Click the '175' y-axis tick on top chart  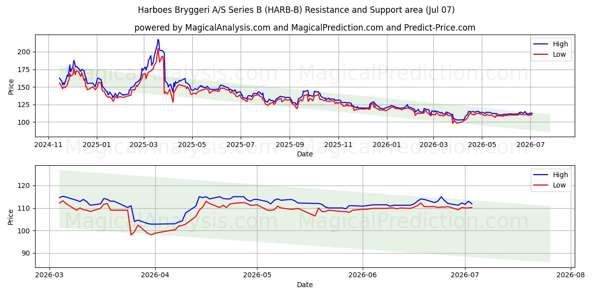[x=25, y=70]
